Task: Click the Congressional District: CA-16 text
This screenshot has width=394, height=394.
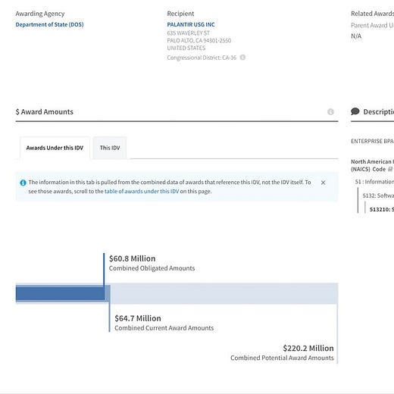Action: tap(202, 58)
